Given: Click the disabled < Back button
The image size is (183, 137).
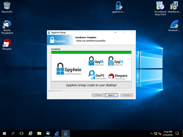Looking at the screenshot, I should point(98,95).
